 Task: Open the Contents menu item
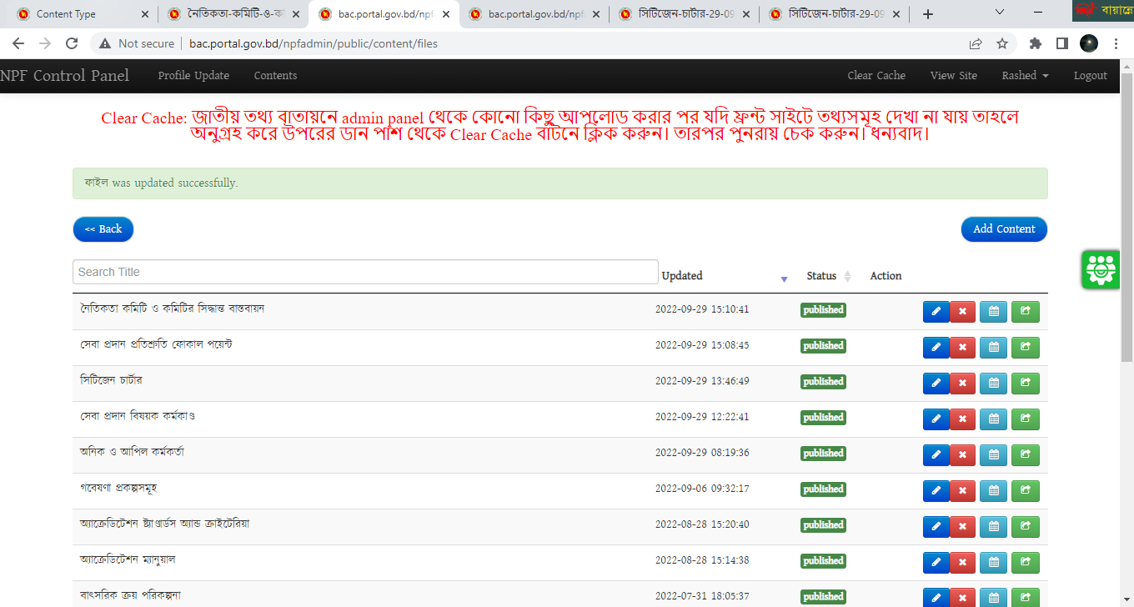click(275, 75)
